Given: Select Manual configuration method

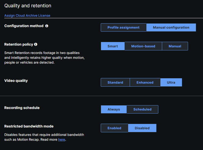Looking at the screenshot, I should tap(171, 27).
